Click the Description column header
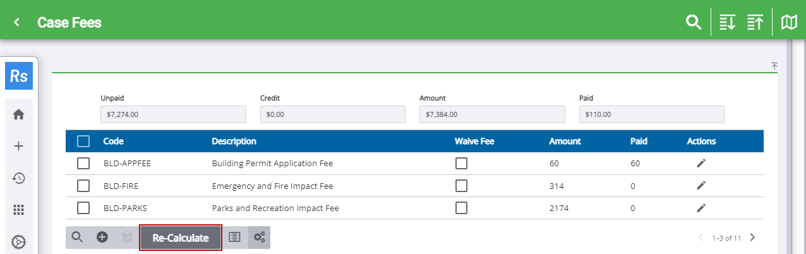 (234, 142)
